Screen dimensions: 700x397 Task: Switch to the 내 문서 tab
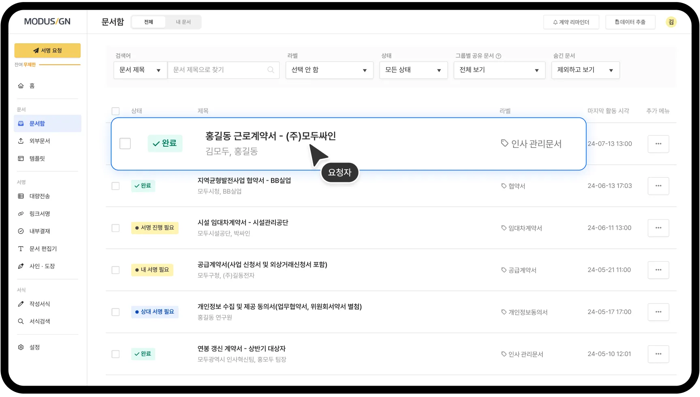[x=184, y=22]
